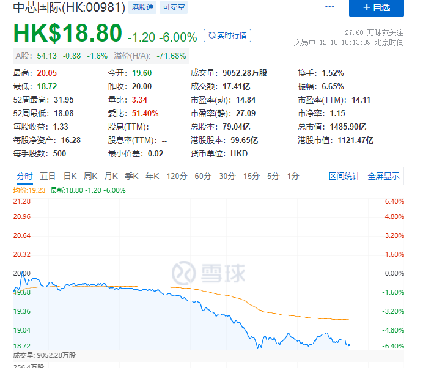Click the -4.80% right axis label
Image resolution: width=423 pixels, height=368 pixels.
(393, 330)
